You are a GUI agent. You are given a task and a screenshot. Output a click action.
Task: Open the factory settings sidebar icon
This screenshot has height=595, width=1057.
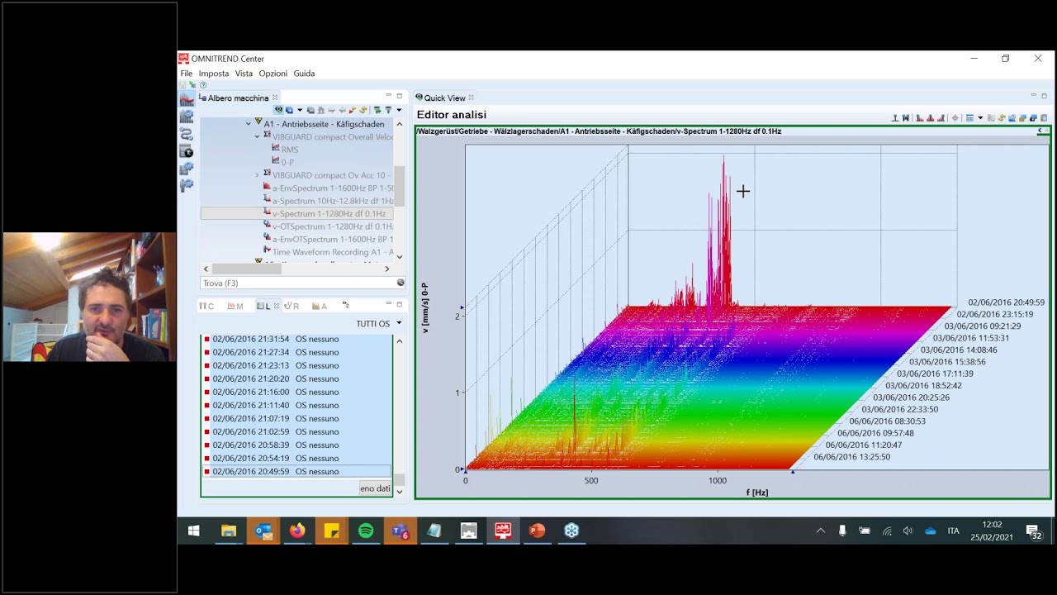187,169
